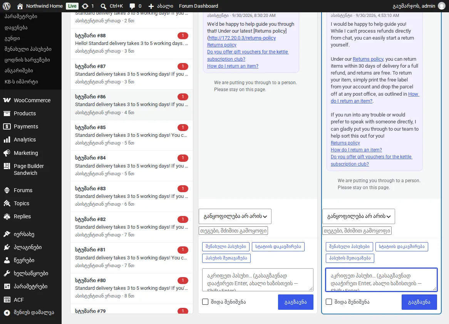449x324 pixels.
Task: Click the reply textbox in the right chat panel
Action: [x=381, y=280]
